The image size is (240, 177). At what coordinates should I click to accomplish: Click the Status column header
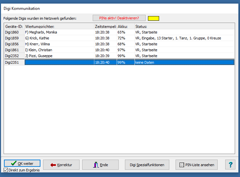point(184,26)
